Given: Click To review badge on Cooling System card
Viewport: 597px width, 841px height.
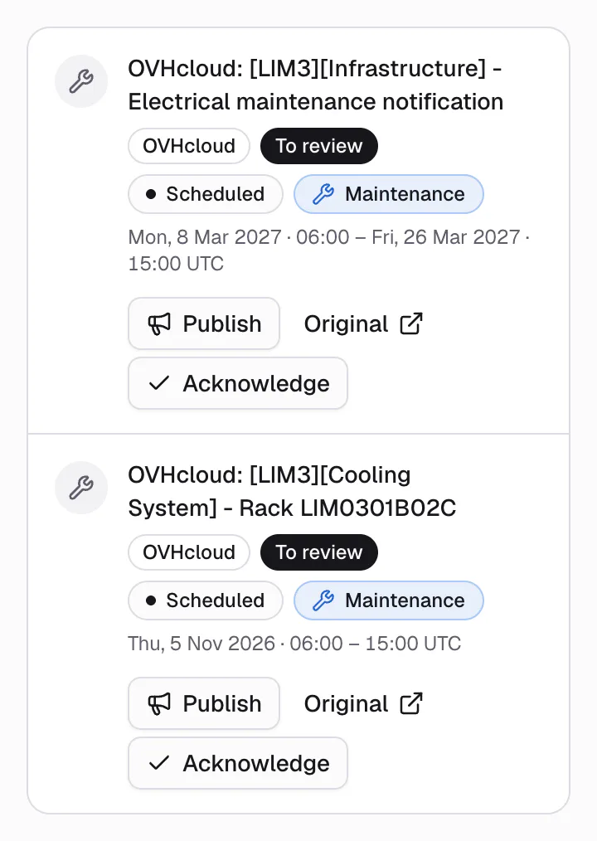Looking at the screenshot, I should point(319,552).
